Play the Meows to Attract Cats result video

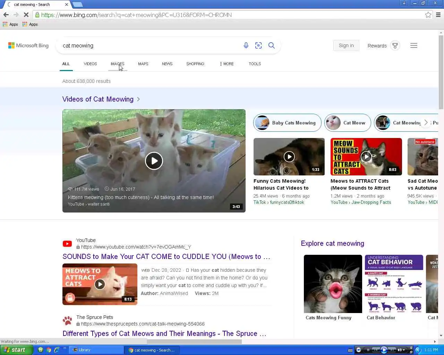click(100, 284)
